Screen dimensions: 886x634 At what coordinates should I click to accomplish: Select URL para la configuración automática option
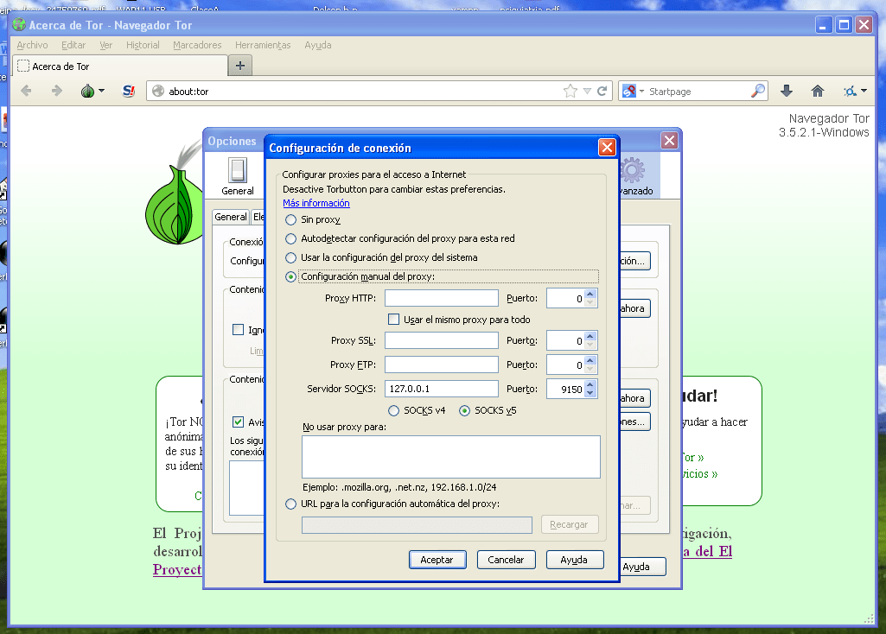coord(291,504)
